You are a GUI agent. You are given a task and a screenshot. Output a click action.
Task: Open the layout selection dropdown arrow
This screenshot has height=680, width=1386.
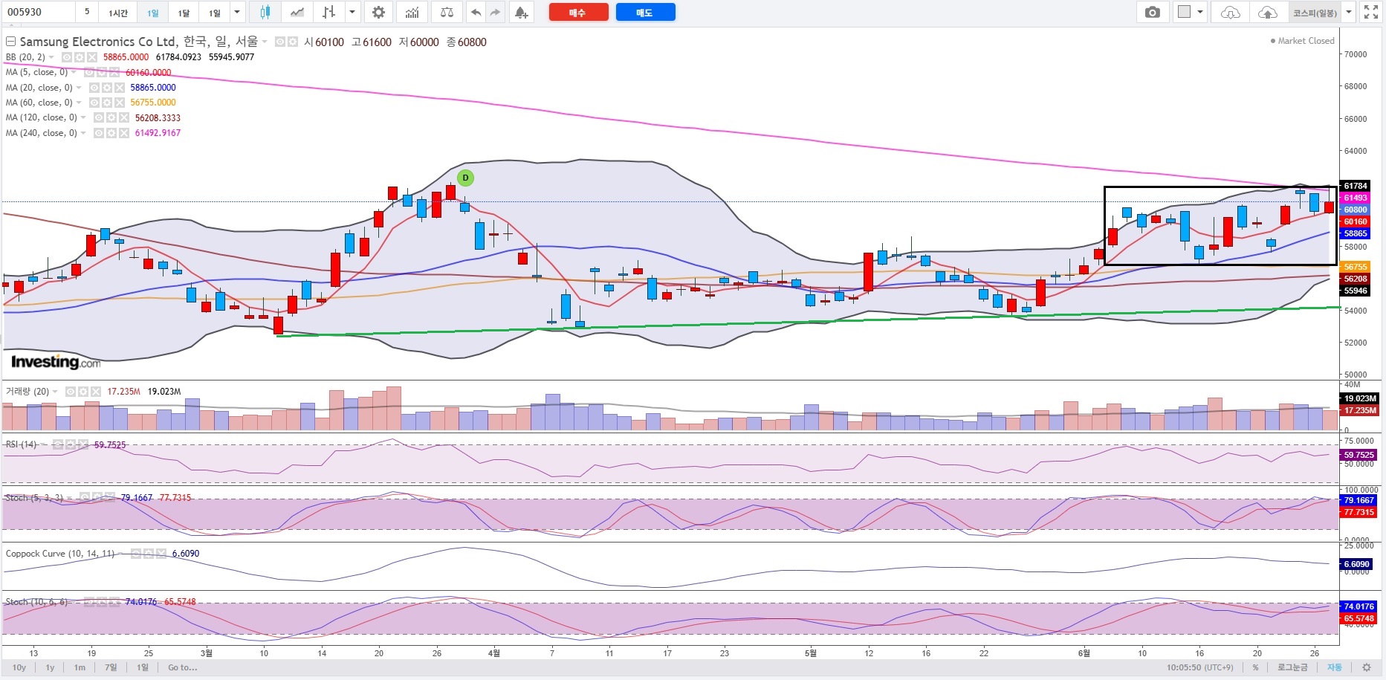(1200, 12)
